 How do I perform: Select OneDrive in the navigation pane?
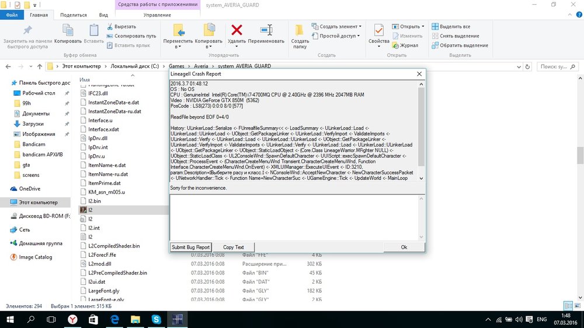[x=30, y=189]
